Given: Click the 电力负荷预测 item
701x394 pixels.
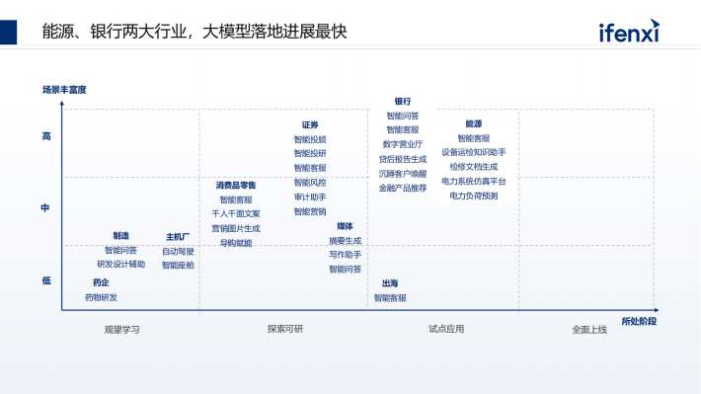Looking at the screenshot, I should pyautogui.click(x=474, y=196).
